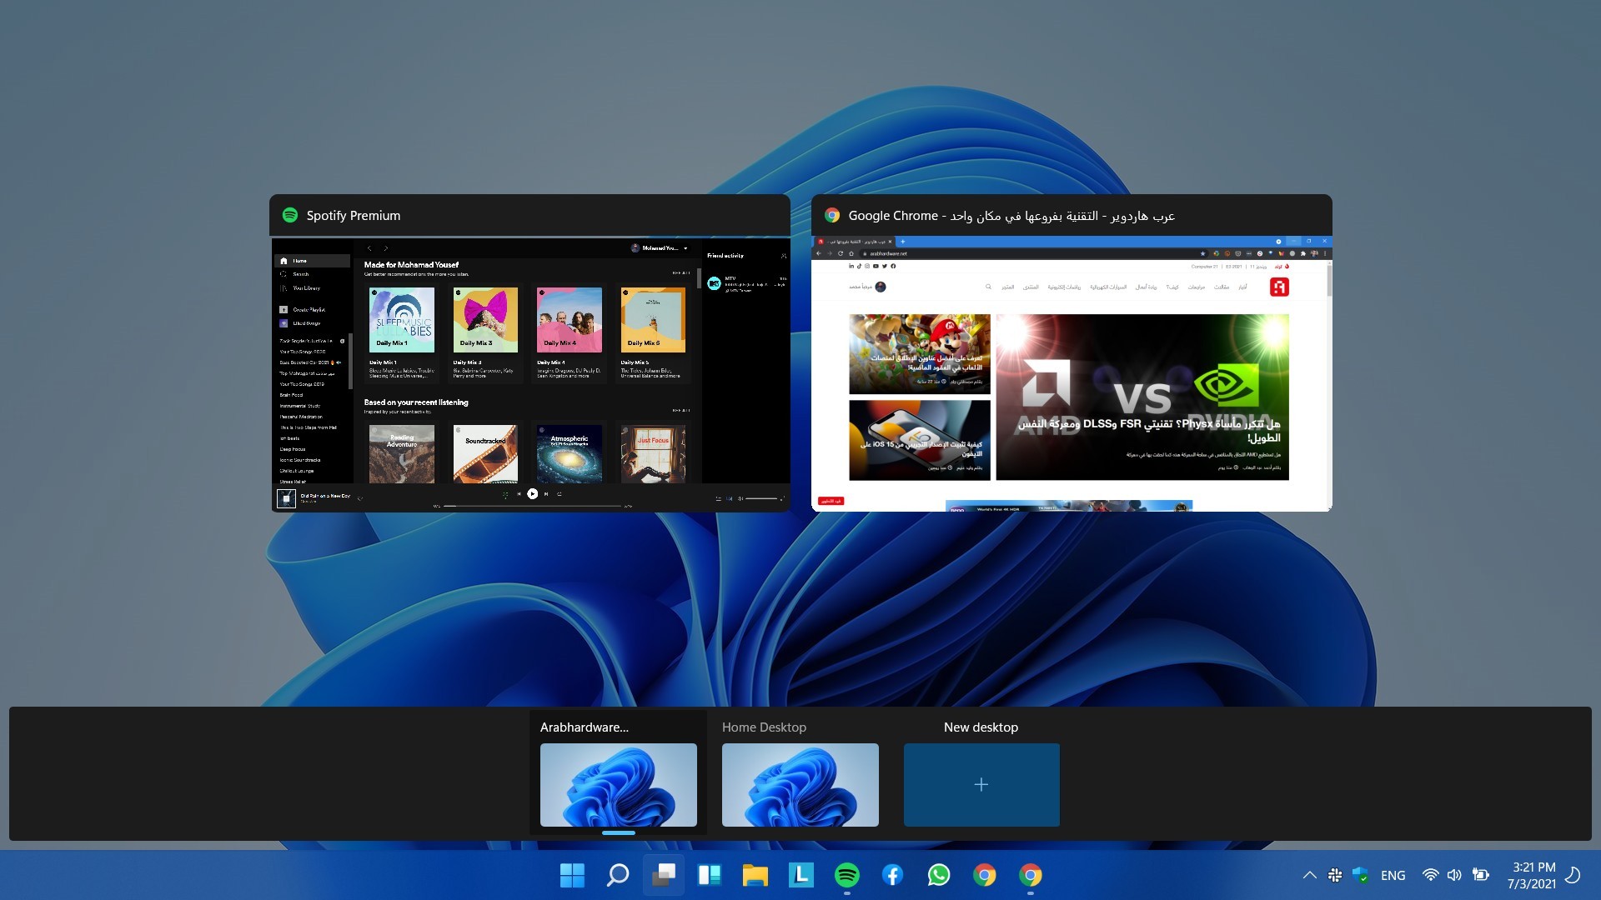The width and height of the screenshot is (1601, 900).
Task: Click See all for Made for Mohamed Yousef
Action: [681, 272]
